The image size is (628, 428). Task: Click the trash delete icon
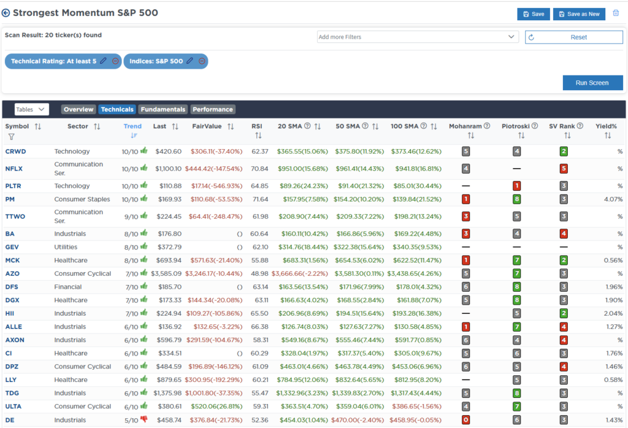pyautogui.click(x=616, y=13)
